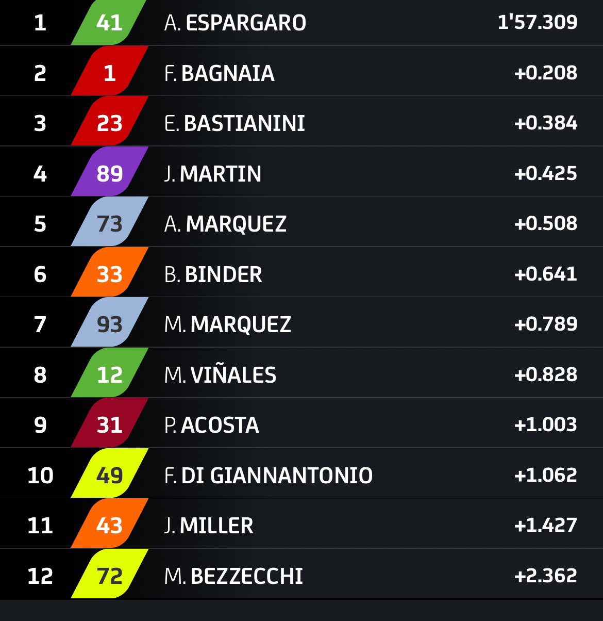Click M. Viñales rider name

point(220,374)
